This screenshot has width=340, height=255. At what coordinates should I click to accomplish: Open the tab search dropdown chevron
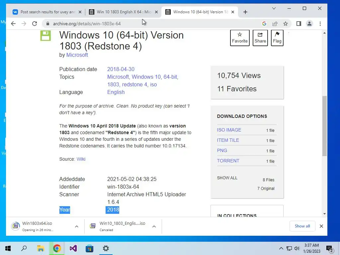(x=274, y=8)
